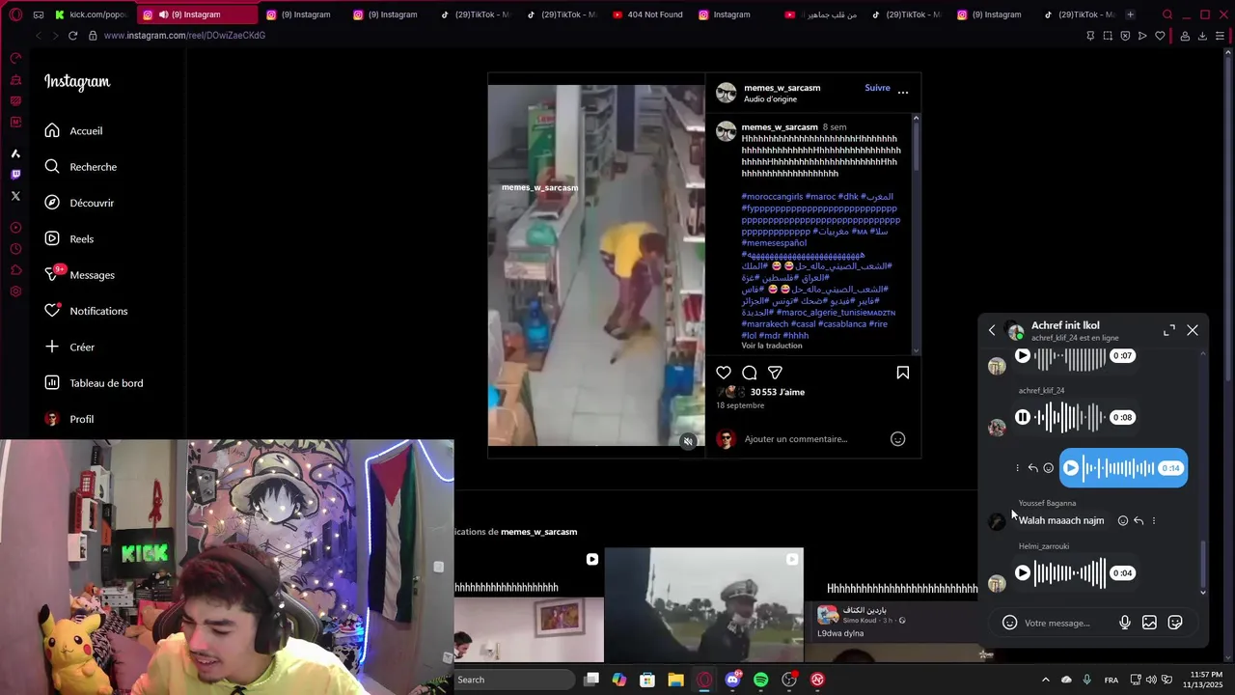
Task: Open the browser downloads icon
Action: pyautogui.click(x=1202, y=36)
